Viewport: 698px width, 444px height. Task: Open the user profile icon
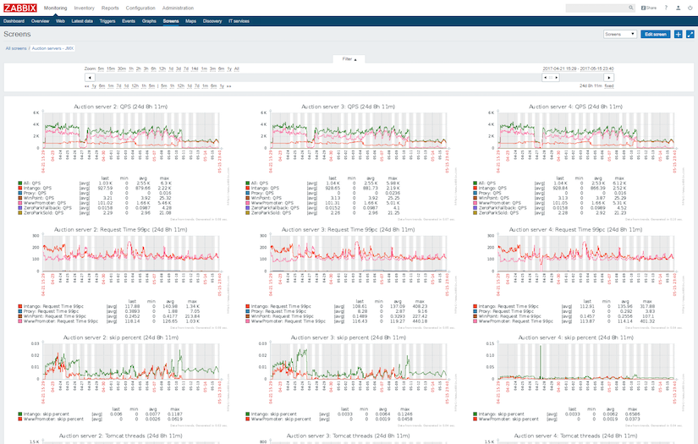[678, 8]
